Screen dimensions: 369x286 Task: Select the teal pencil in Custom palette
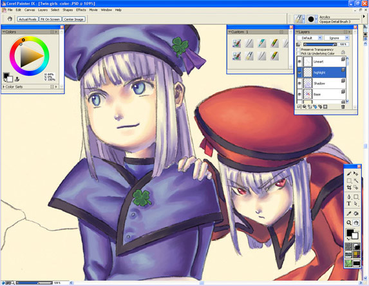click(x=261, y=43)
